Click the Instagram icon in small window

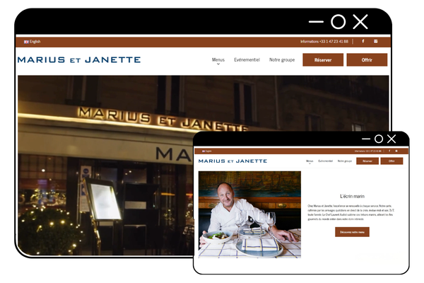(396, 151)
